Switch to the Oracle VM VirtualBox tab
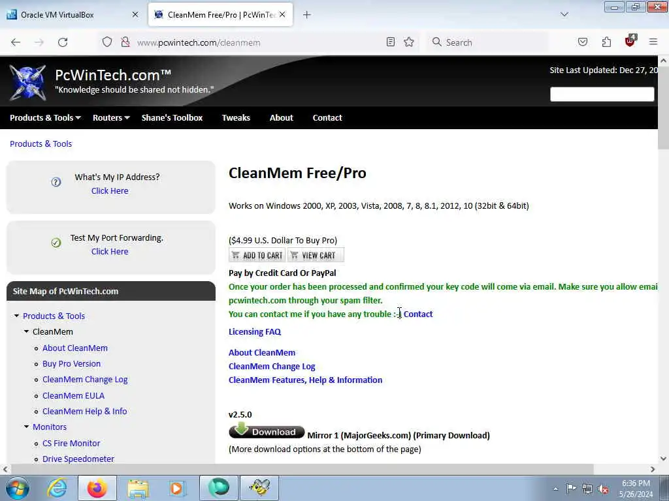The height and width of the screenshot is (501, 669). [x=72, y=14]
